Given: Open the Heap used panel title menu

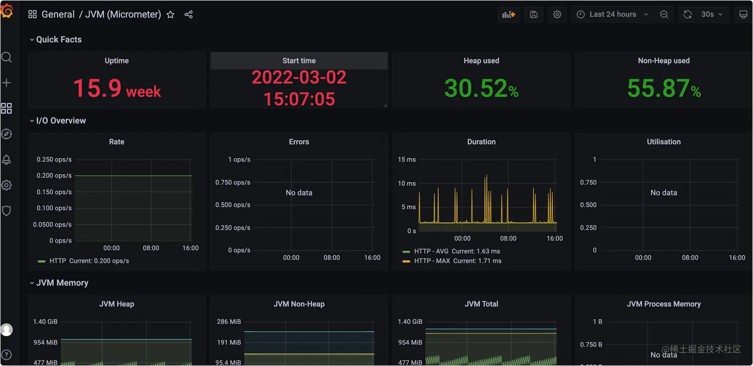Looking at the screenshot, I should click(x=481, y=61).
